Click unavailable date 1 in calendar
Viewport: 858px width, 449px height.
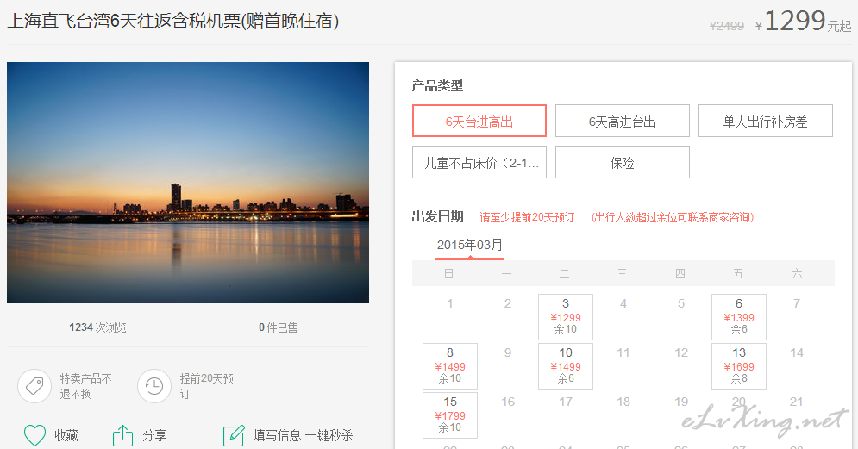(450, 303)
